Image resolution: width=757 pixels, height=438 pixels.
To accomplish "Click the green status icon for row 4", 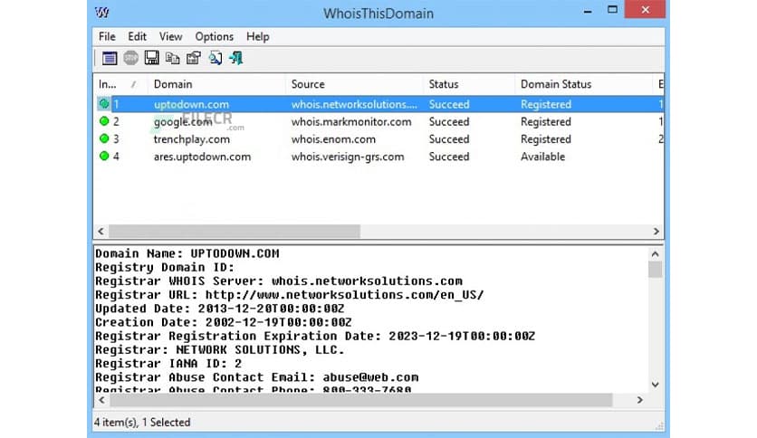I will click(x=104, y=156).
